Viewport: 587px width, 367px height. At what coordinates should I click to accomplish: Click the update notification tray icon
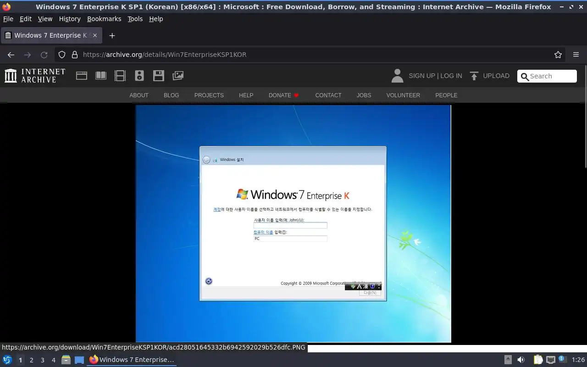pos(563,360)
